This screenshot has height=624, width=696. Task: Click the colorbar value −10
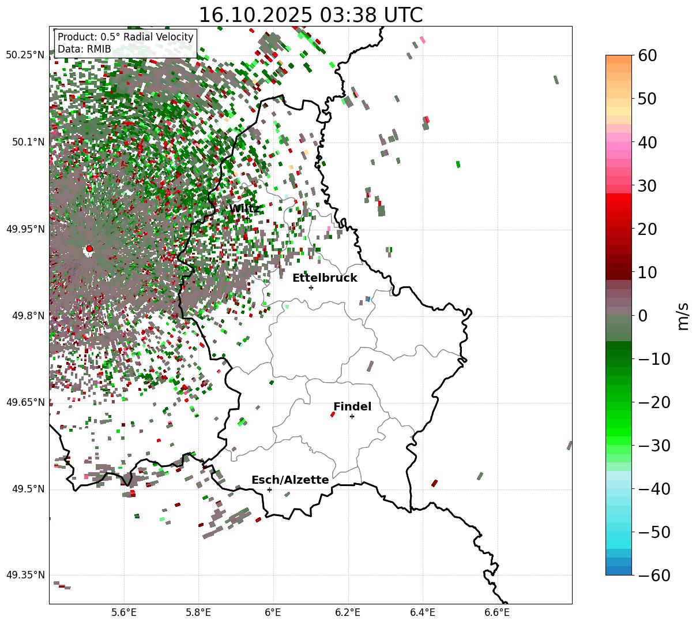click(654, 359)
